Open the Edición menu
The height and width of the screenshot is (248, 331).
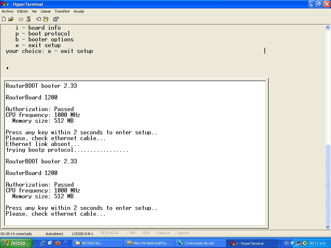tap(23, 11)
